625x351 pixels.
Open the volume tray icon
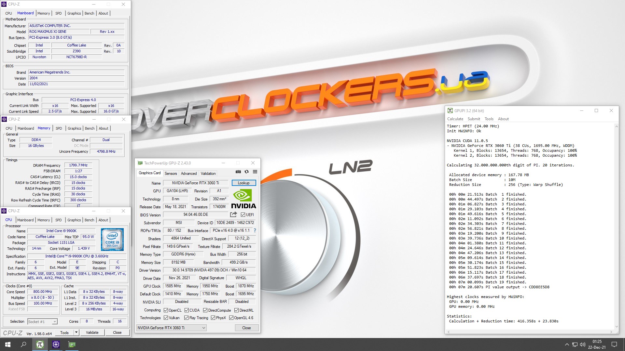point(583,344)
